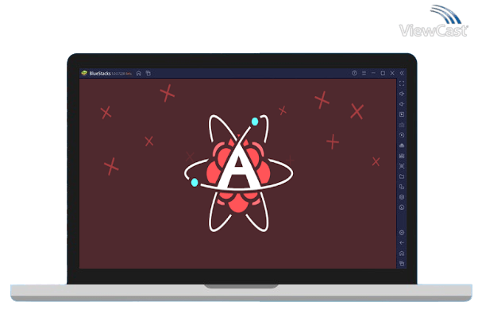478x329 pixels.
Task: Click the circular play sidebar icon
Action: [402, 135]
